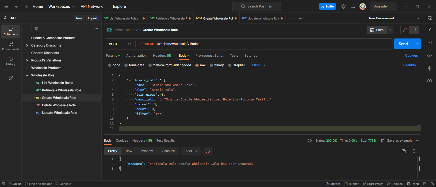This screenshot has height=187, width=436.
Task: Open the hamburger main menu
Action: pos(6,6)
